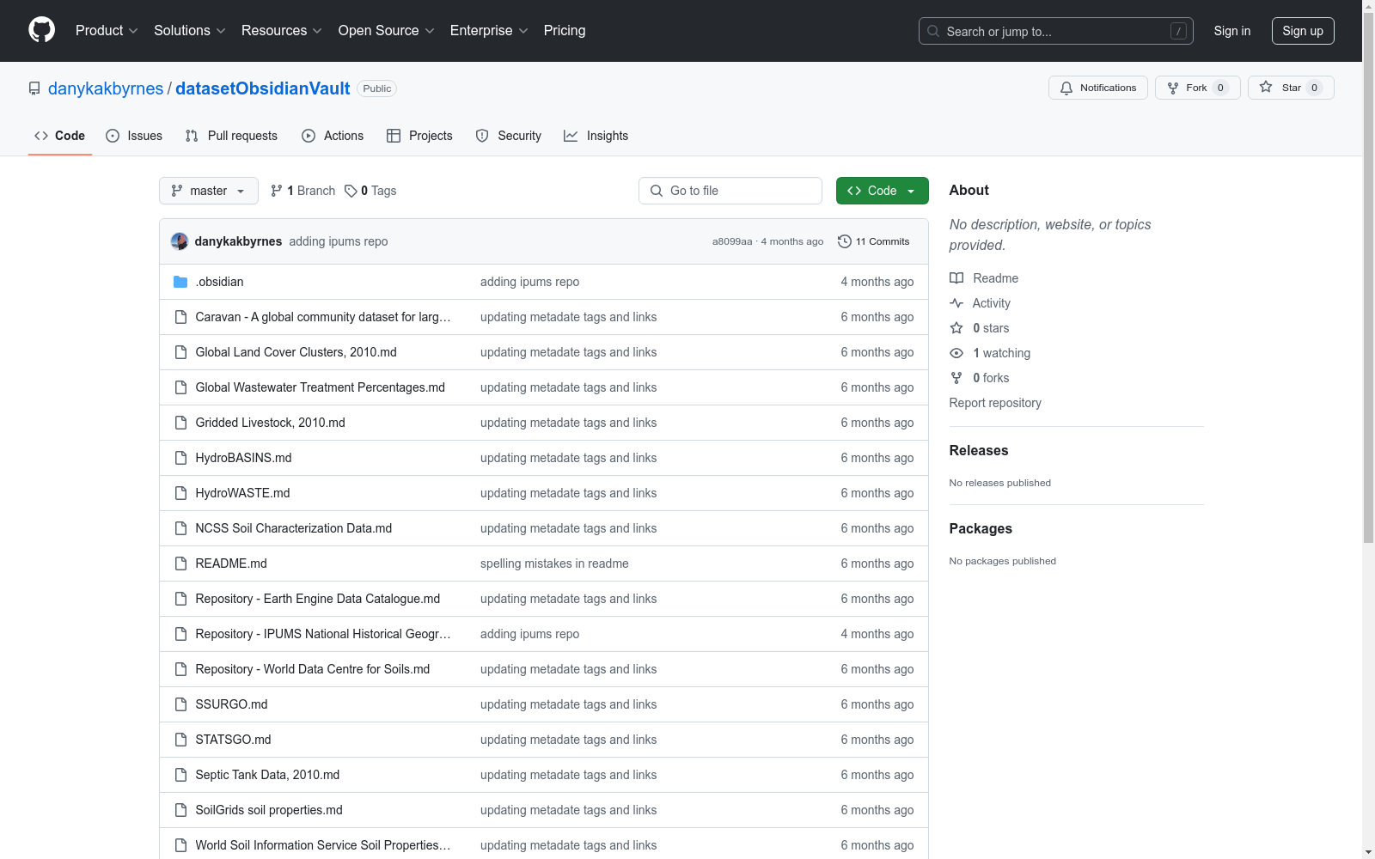Click the Sign up button
Screen dimensions: 1375x859
1303,31
